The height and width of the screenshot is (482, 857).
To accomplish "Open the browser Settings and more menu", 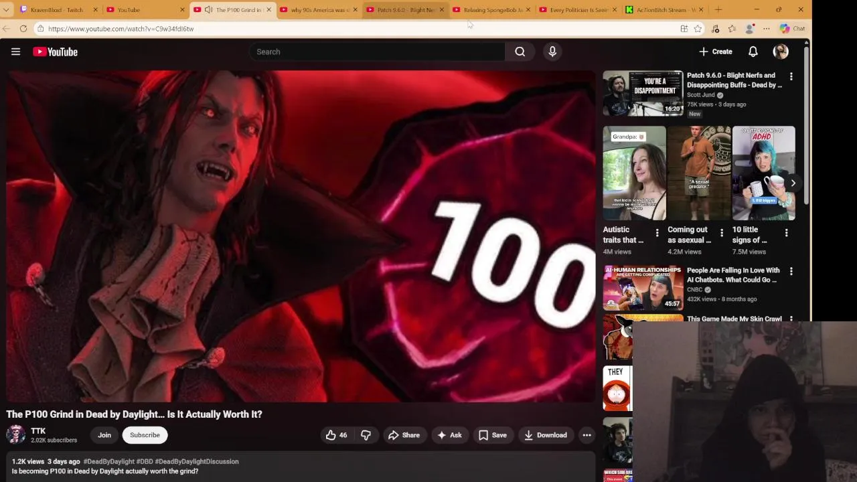I will tap(766, 29).
